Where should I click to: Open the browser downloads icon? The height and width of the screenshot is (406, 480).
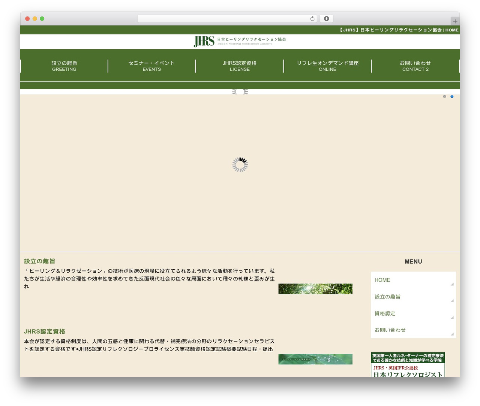[326, 19]
